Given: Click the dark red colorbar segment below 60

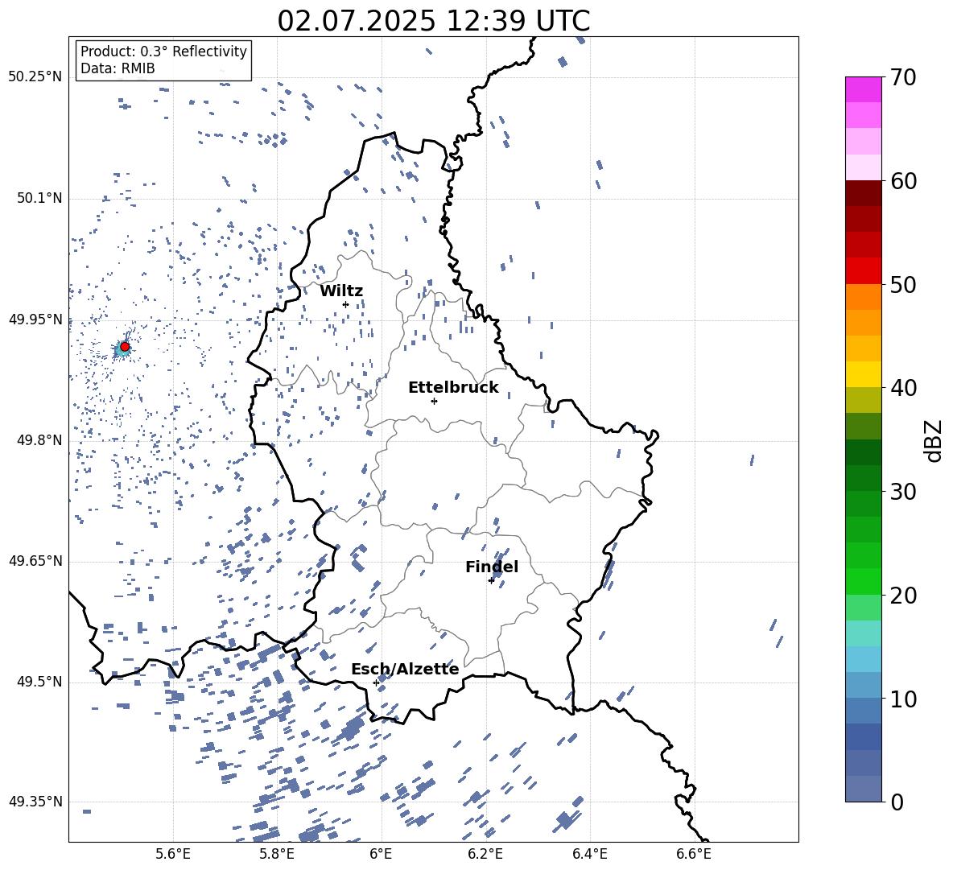Looking at the screenshot, I should point(863,193).
